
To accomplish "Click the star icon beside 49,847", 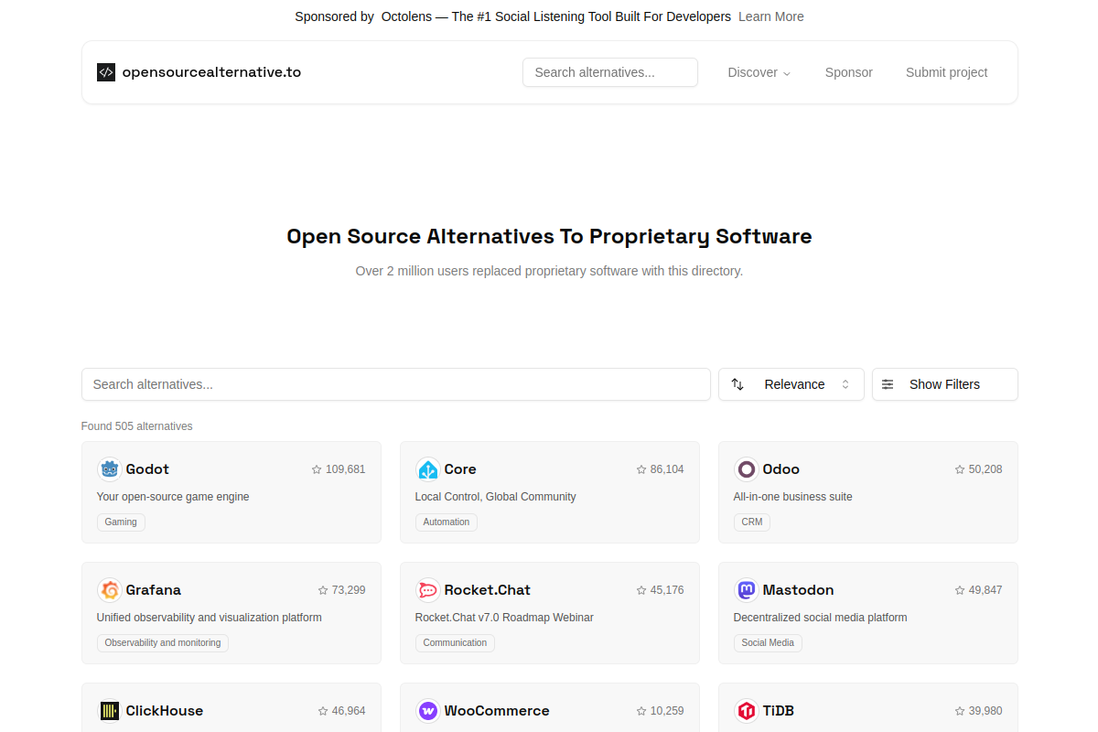I will (x=960, y=590).
